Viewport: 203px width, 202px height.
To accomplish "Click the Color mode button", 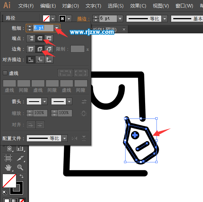I will (7, 200).
